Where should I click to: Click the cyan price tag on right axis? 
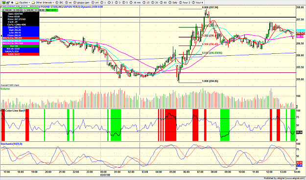[301, 31]
